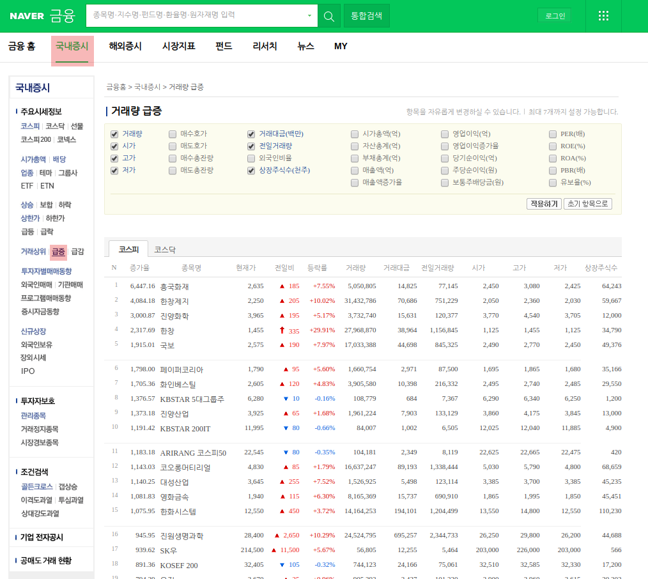Open the 펀드 menu

click(x=224, y=46)
